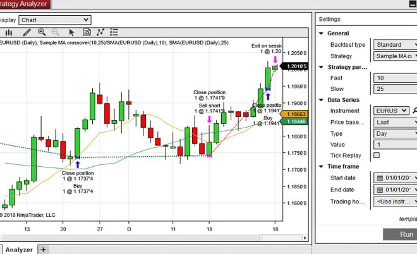Viewport: 417px width, 254px height.
Task: Click the Buy 1 @ 1.1737'4 label
Action: pos(78,188)
